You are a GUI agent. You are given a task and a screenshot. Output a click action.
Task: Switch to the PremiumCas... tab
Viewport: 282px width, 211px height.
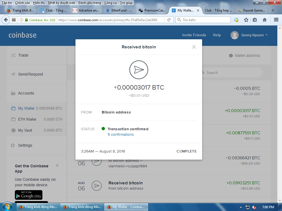152,10
